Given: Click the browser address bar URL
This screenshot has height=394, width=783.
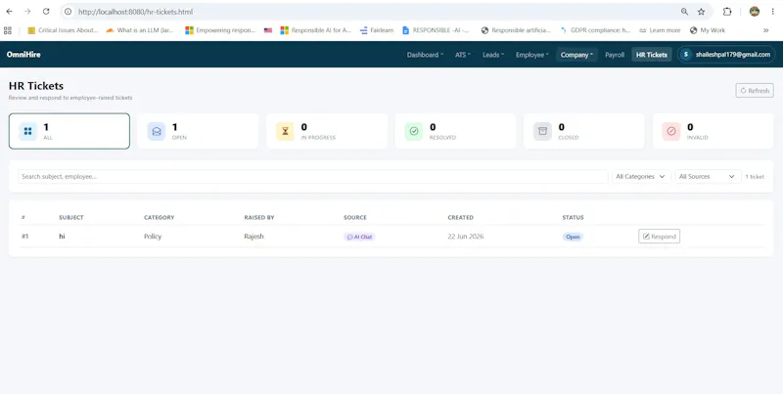Looking at the screenshot, I should pos(135,12).
